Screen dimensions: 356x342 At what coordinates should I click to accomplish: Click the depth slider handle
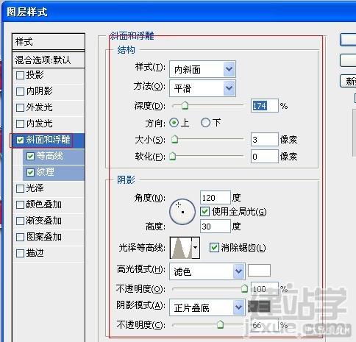coord(185,106)
